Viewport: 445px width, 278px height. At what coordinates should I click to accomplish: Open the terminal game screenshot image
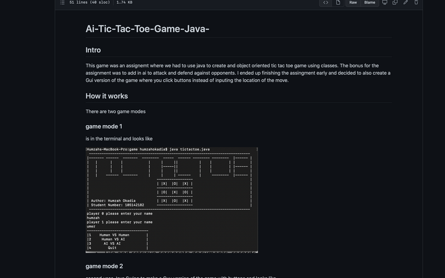point(171,200)
